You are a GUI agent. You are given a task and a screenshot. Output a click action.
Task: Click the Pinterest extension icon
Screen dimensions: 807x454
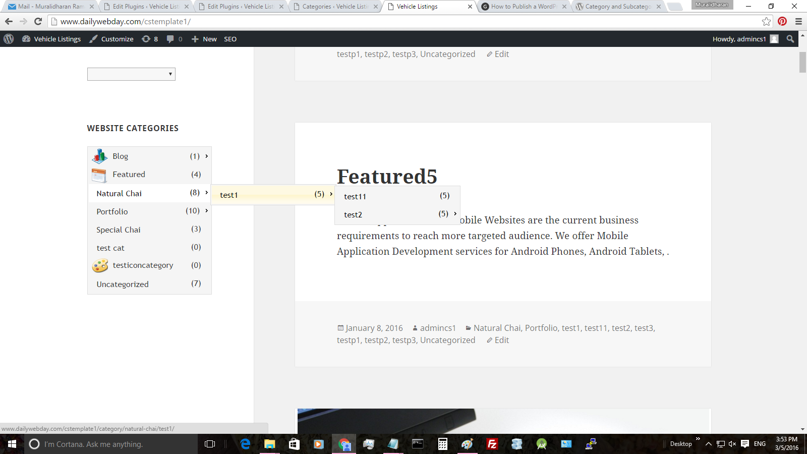[x=782, y=21]
